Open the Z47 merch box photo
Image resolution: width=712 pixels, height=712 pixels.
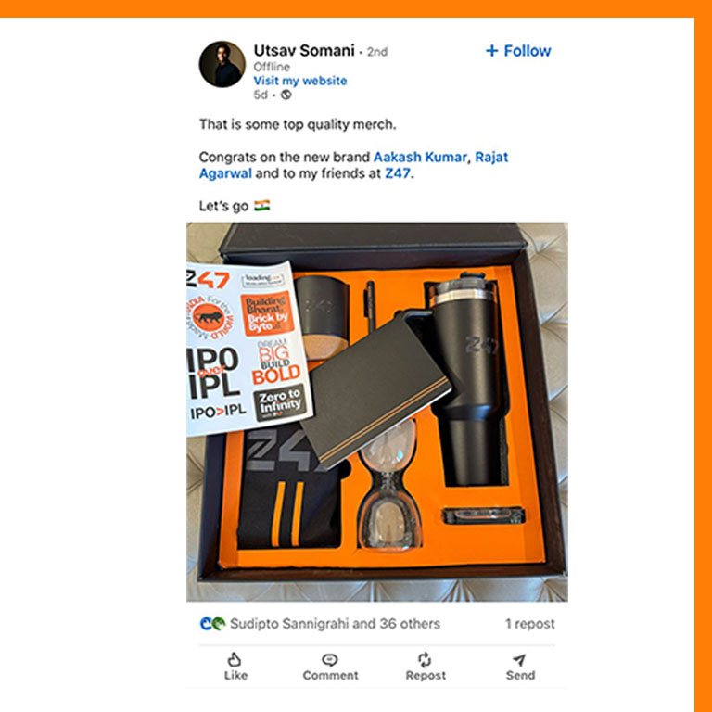377,412
